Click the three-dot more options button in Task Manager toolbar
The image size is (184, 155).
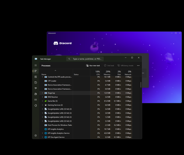[x=138, y=66]
